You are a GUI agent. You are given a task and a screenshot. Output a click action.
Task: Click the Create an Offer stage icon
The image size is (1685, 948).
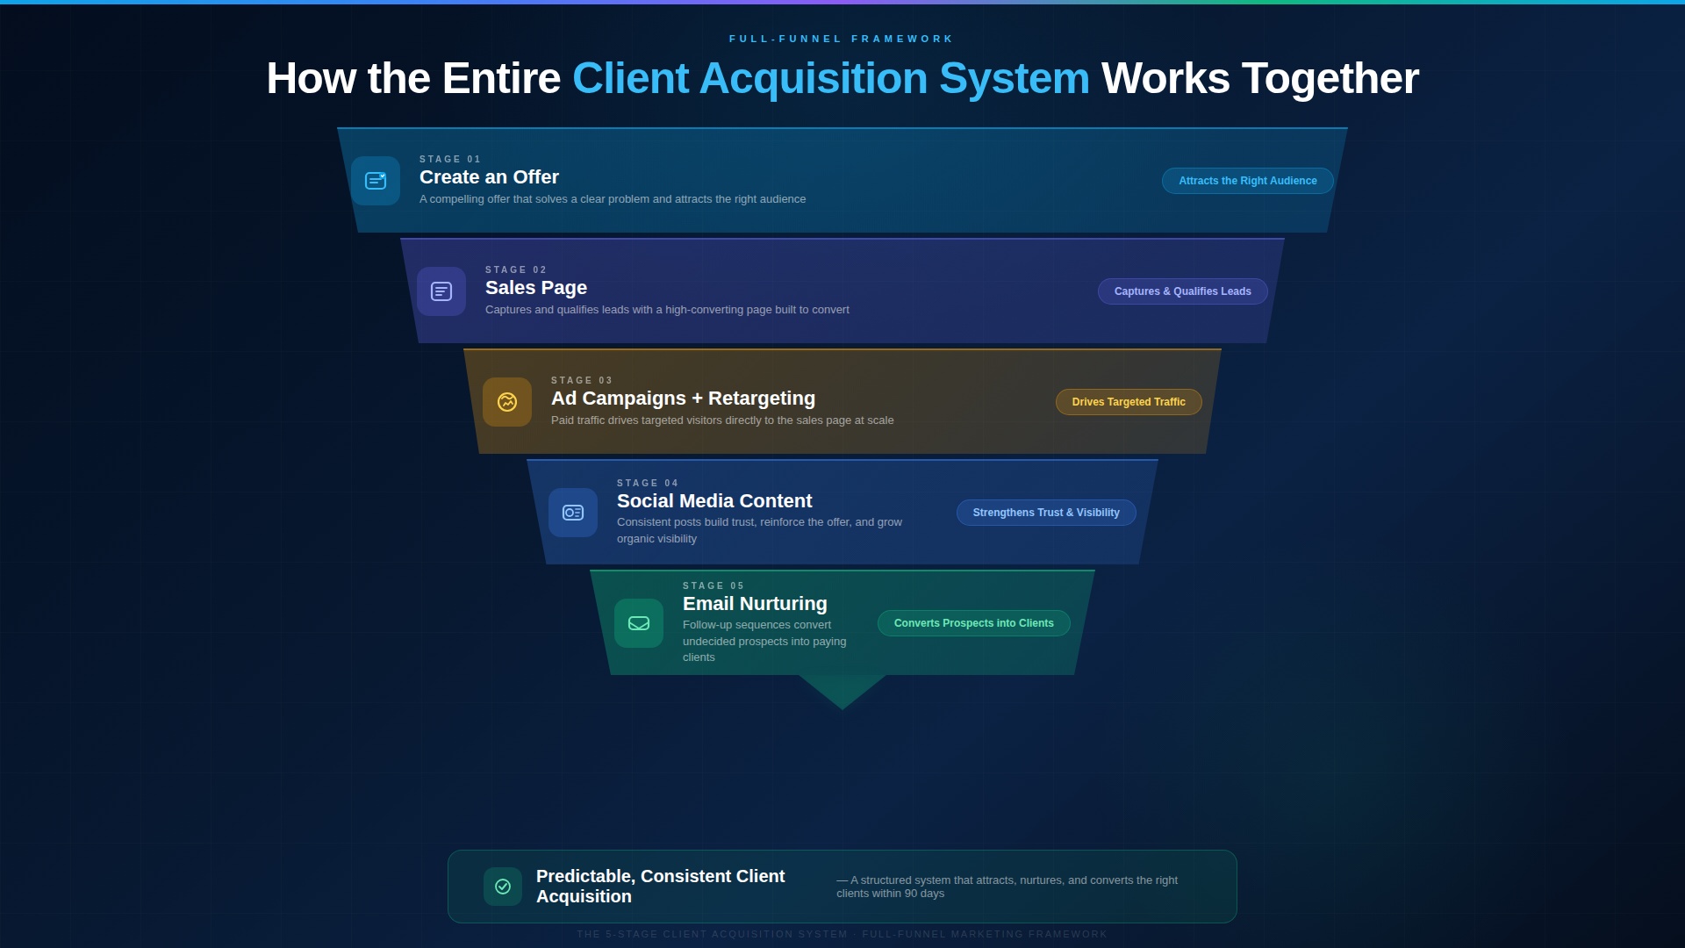(x=376, y=181)
